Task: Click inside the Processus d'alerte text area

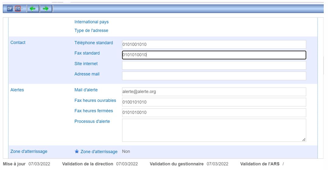Action: (x=214, y=130)
